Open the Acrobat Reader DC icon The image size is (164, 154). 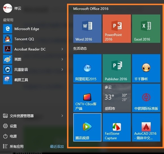pos(8,49)
